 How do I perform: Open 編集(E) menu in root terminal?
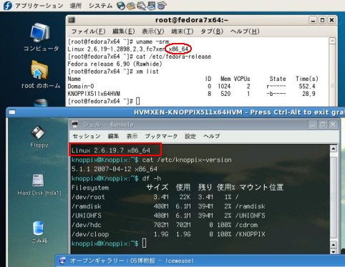coord(124,31)
